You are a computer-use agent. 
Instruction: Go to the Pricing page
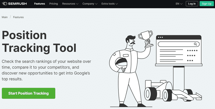pos(53,4)
